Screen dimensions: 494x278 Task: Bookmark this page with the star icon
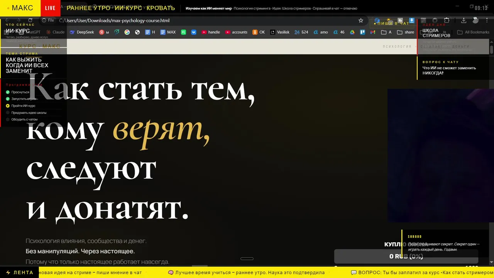tap(361, 20)
